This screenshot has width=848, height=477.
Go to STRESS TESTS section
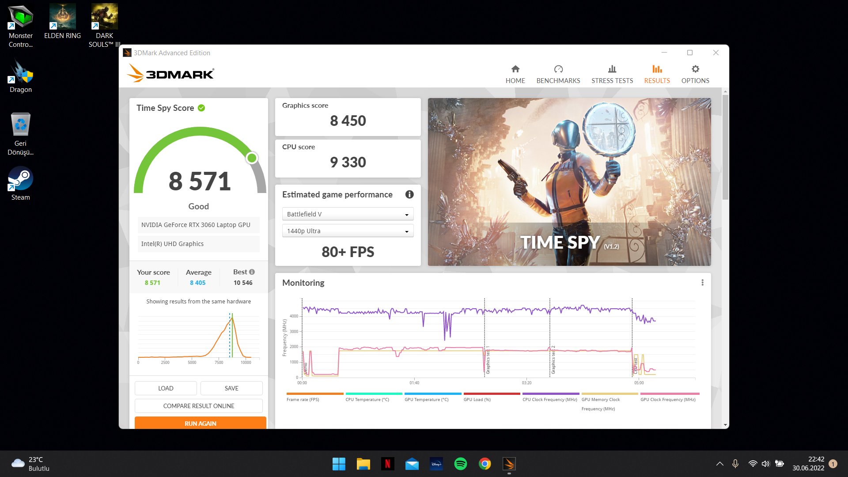pyautogui.click(x=612, y=74)
